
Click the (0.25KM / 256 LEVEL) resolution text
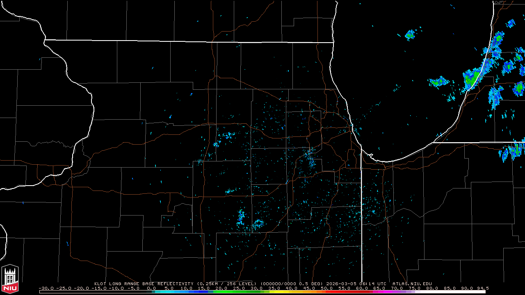tap(227, 284)
